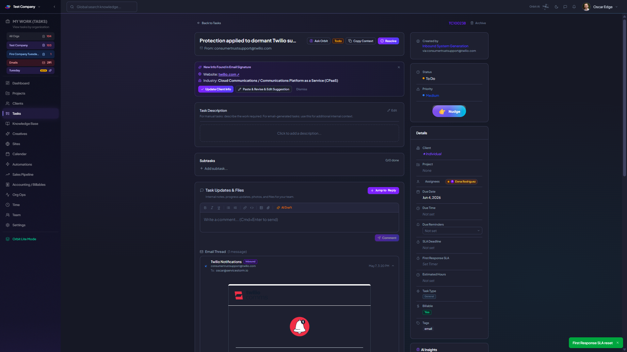This screenshot has width=627, height=352.
Task: Click Elena Rodriguez assignee chip
Action: (x=461, y=182)
